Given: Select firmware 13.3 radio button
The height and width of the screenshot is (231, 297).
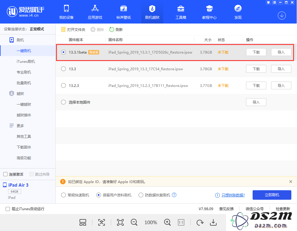Looking at the screenshot, I should [63, 69].
